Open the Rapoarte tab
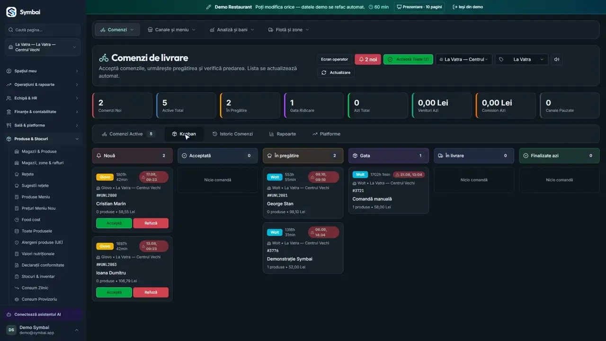 283,134
